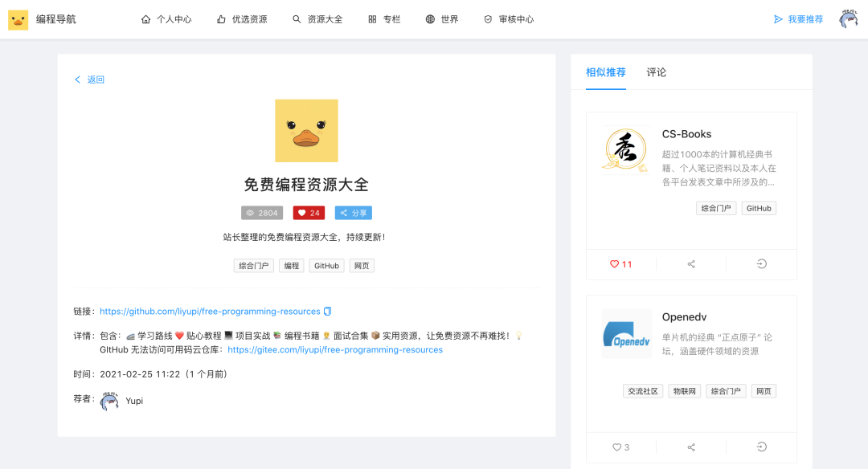Select the 相似推荐 tab

[x=606, y=72]
